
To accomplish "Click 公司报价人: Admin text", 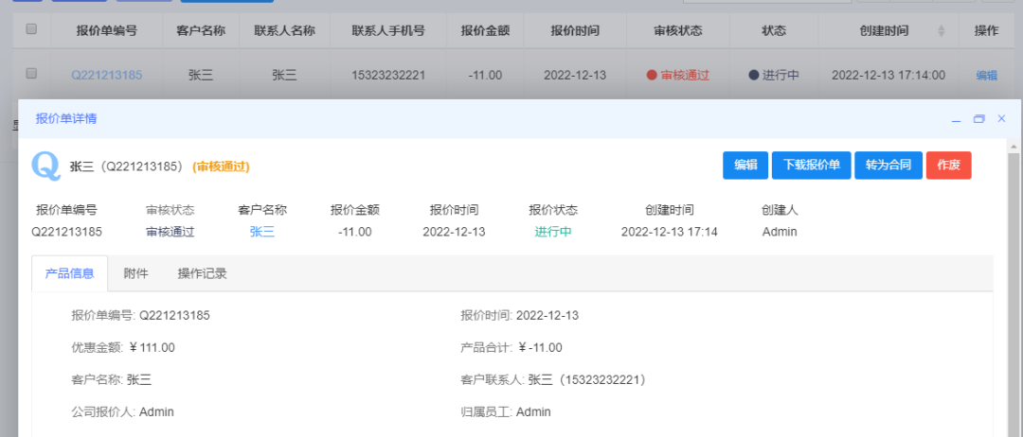I will pyautogui.click(x=122, y=411).
